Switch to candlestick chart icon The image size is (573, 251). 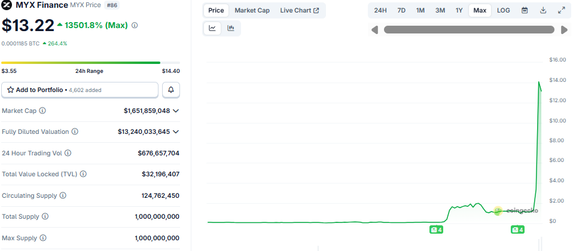click(x=230, y=28)
